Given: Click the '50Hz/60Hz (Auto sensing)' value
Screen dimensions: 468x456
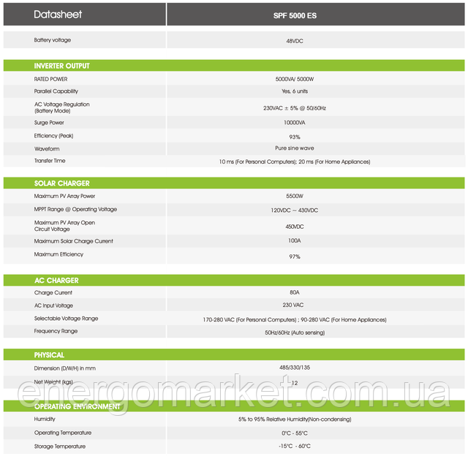Looking at the screenshot, I should pyautogui.click(x=295, y=332).
